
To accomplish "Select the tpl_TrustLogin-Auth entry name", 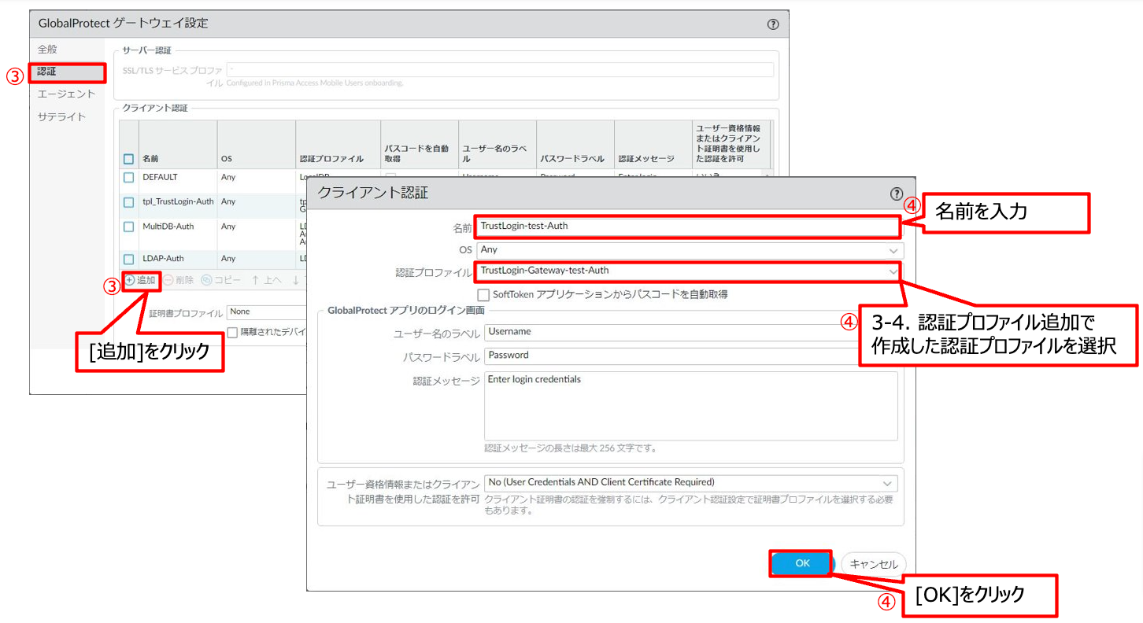I will click(x=178, y=201).
